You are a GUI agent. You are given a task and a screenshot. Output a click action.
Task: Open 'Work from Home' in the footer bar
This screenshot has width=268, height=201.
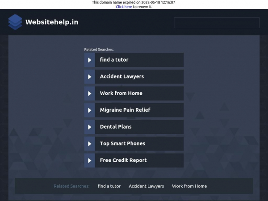pyautogui.click(x=189, y=186)
